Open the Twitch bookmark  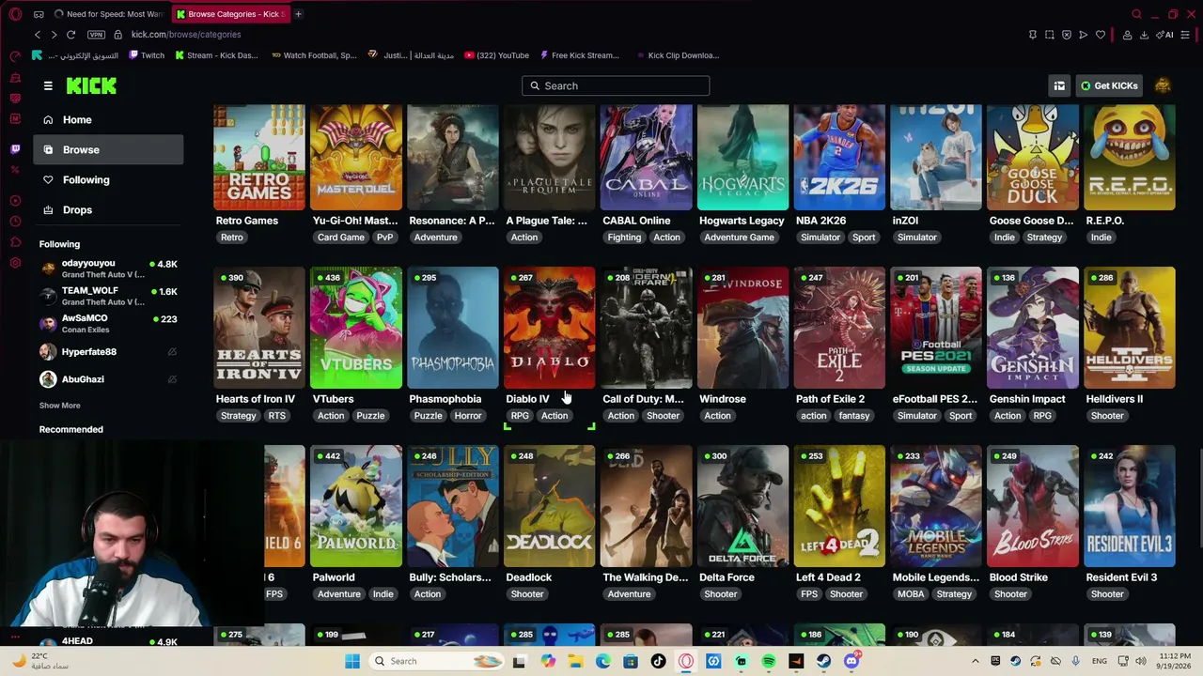(x=146, y=55)
